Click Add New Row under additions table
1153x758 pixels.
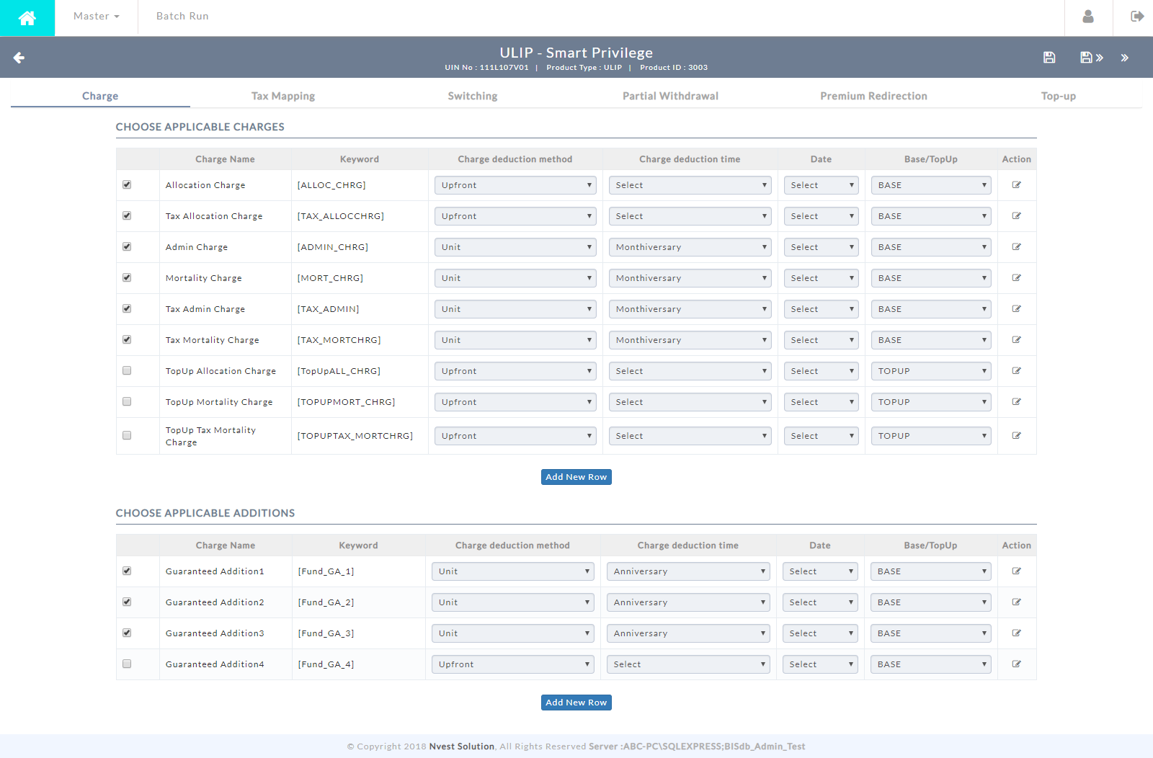click(x=576, y=703)
